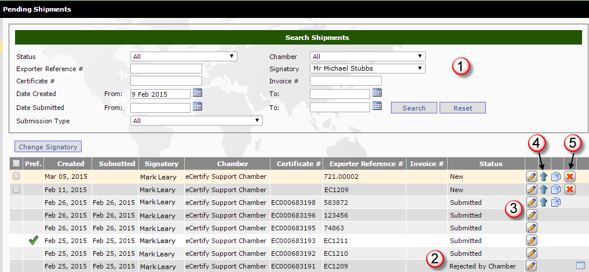Select the Feb 11, 2015 shipment checkbox
The image size is (589, 272).
pos(16,189)
